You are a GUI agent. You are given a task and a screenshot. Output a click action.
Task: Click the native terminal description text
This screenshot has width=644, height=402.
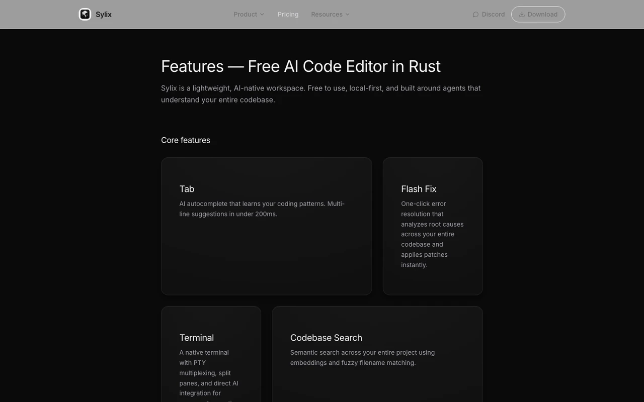209,375
